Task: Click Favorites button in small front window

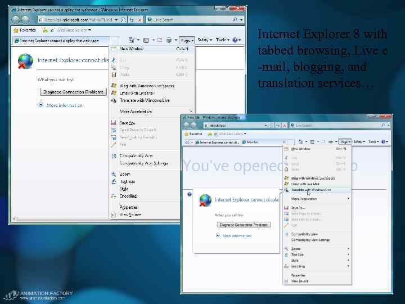Action: (193, 134)
